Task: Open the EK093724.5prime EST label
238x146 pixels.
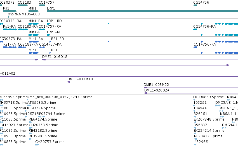Action: pos(40,108)
